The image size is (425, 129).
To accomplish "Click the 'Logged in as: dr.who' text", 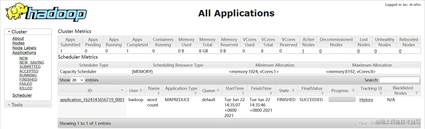I will click(x=403, y=5).
